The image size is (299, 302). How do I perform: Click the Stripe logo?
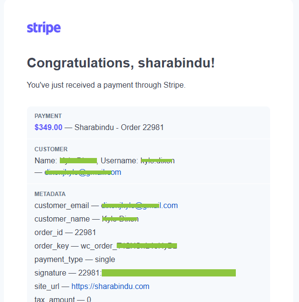click(x=44, y=28)
